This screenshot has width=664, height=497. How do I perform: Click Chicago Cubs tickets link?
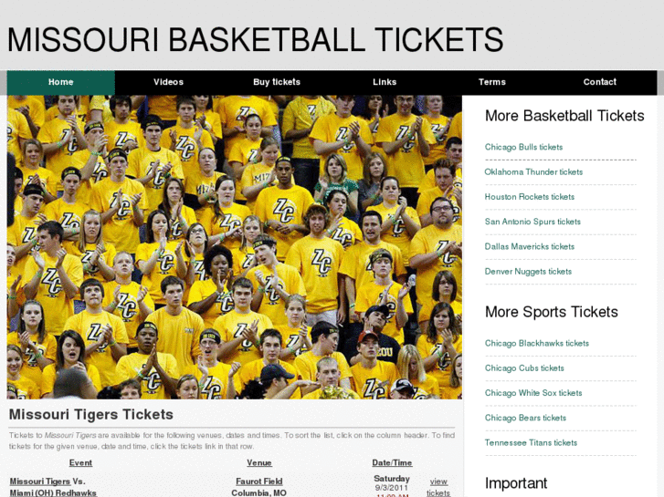524,368
